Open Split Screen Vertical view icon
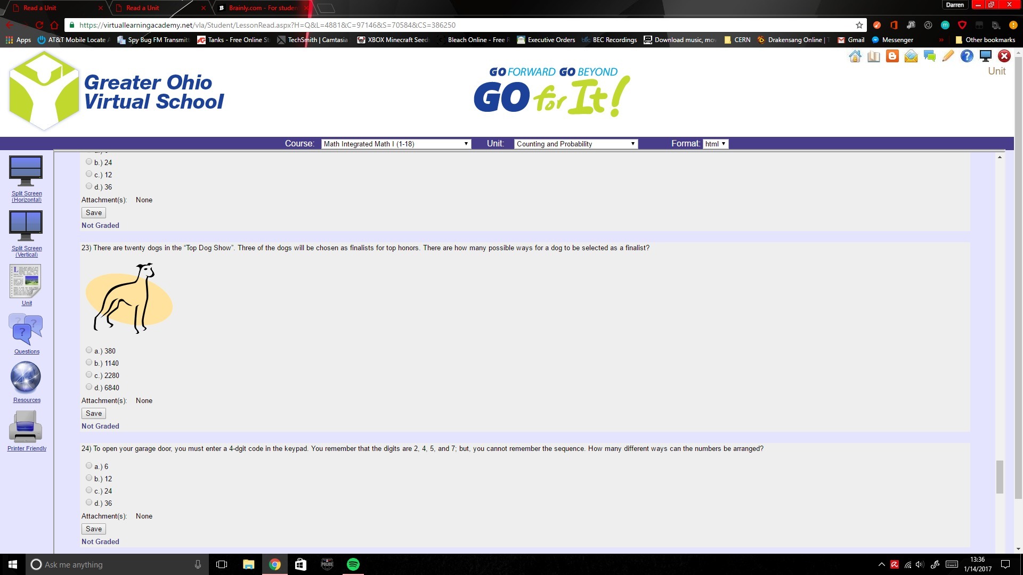 coord(26,226)
